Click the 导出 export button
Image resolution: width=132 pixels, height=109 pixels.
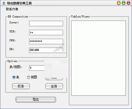click(x=36, y=99)
